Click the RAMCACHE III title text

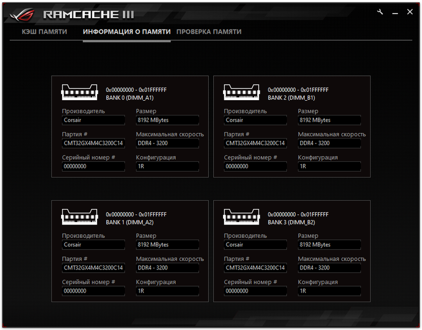(x=88, y=14)
